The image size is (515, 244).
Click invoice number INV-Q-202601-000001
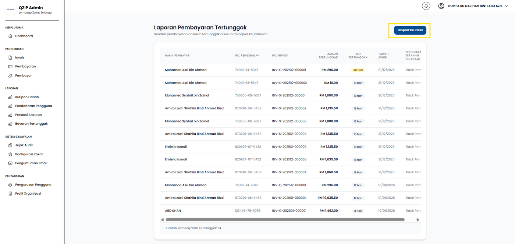pyautogui.click(x=289, y=211)
